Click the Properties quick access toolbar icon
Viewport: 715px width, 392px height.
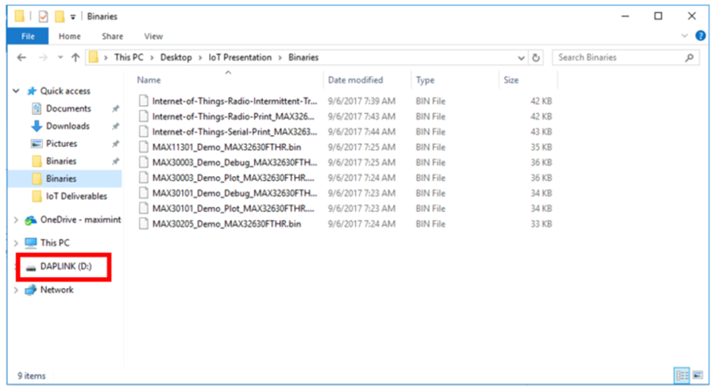click(x=44, y=17)
